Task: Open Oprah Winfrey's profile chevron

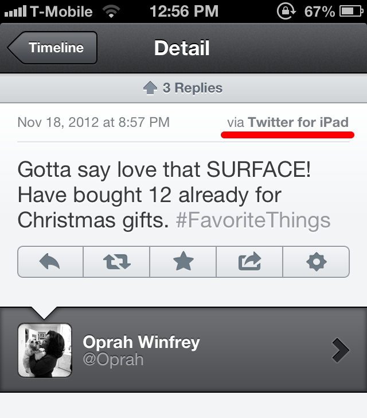Action: coord(340,350)
